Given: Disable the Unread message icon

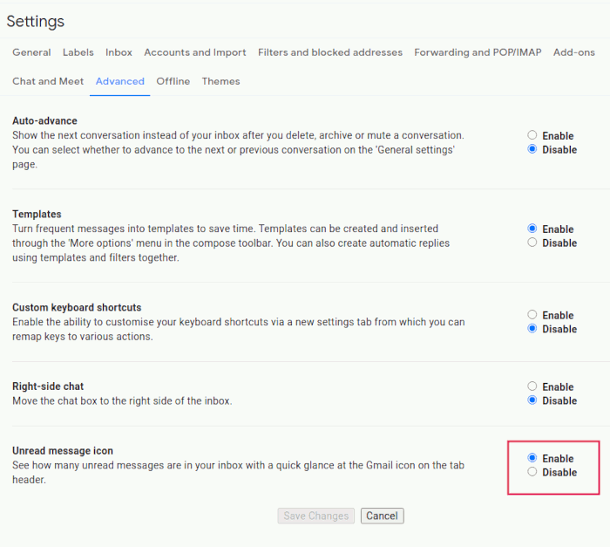Looking at the screenshot, I should click(x=532, y=473).
